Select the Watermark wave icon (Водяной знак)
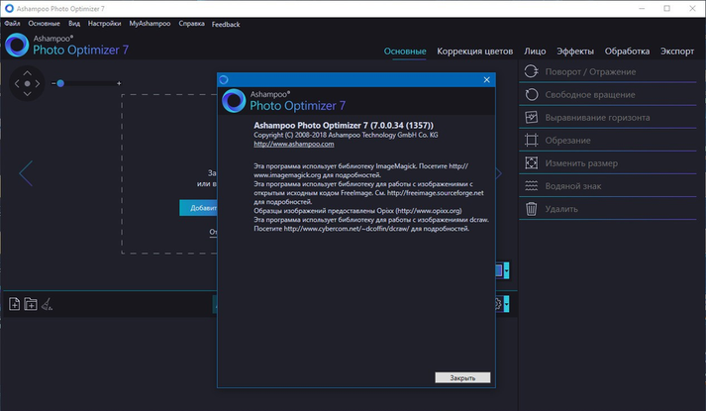Screen dimensions: 706x411 pos(532,186)
